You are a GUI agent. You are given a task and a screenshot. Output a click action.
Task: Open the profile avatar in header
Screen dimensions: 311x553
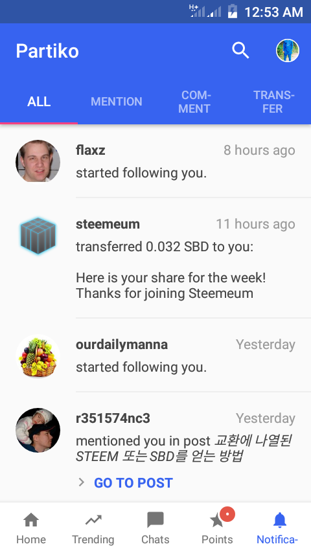pyautogui.click(x=287, y=51)
